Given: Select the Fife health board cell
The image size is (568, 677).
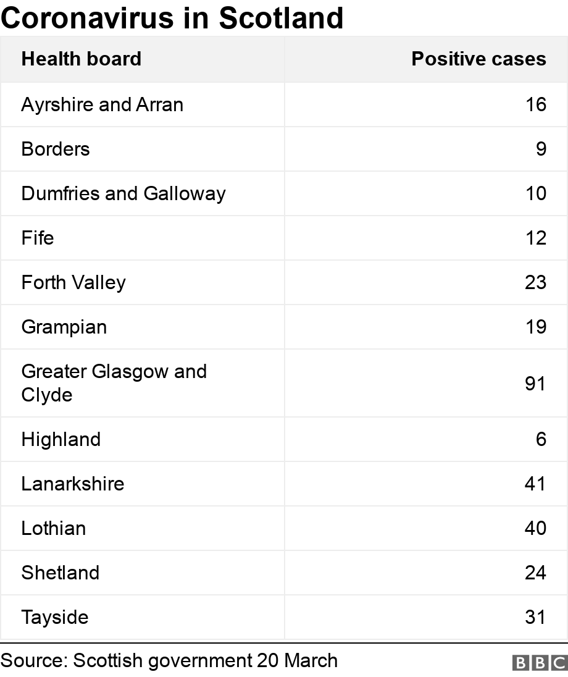Looking at the screenshot, I should point(38,238).
